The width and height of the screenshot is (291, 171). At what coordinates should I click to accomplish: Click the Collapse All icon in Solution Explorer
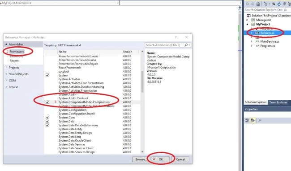[x=284, y=4]
